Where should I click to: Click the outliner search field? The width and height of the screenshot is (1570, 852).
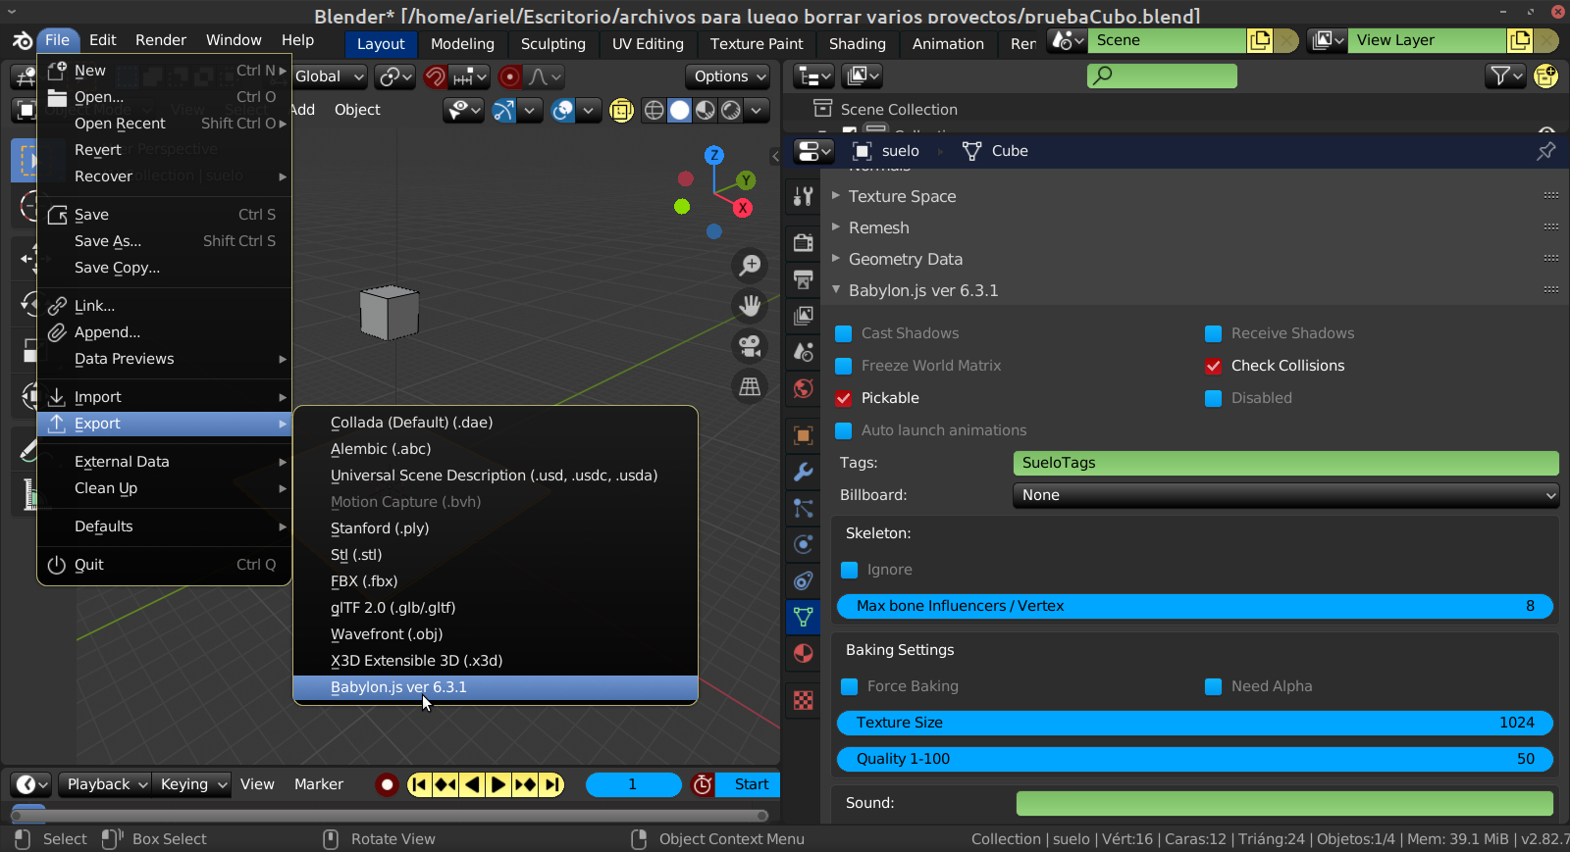(x=1162, y=75)
